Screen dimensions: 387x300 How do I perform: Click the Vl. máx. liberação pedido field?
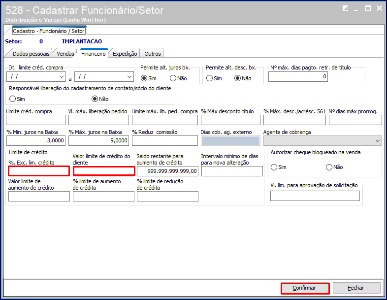98,120
